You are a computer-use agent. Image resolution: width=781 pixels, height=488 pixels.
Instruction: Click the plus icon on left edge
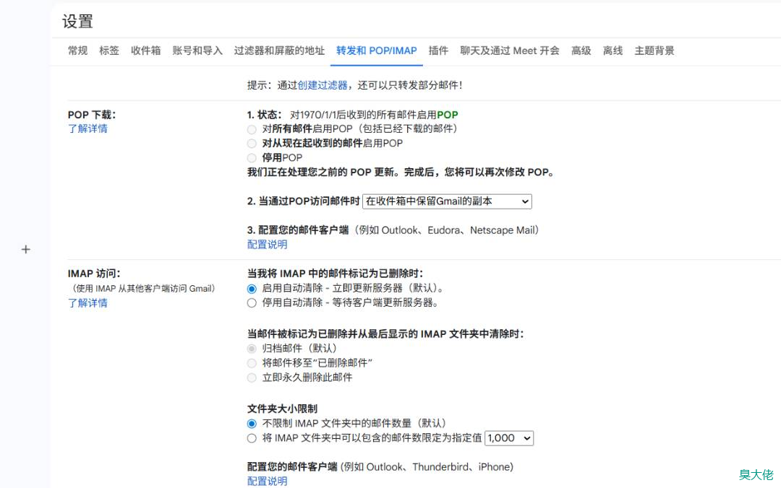26,250
